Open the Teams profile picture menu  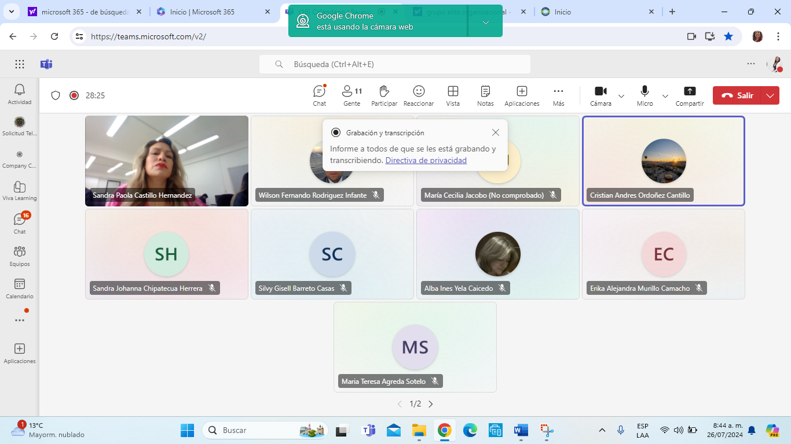(x=775, y=64)
